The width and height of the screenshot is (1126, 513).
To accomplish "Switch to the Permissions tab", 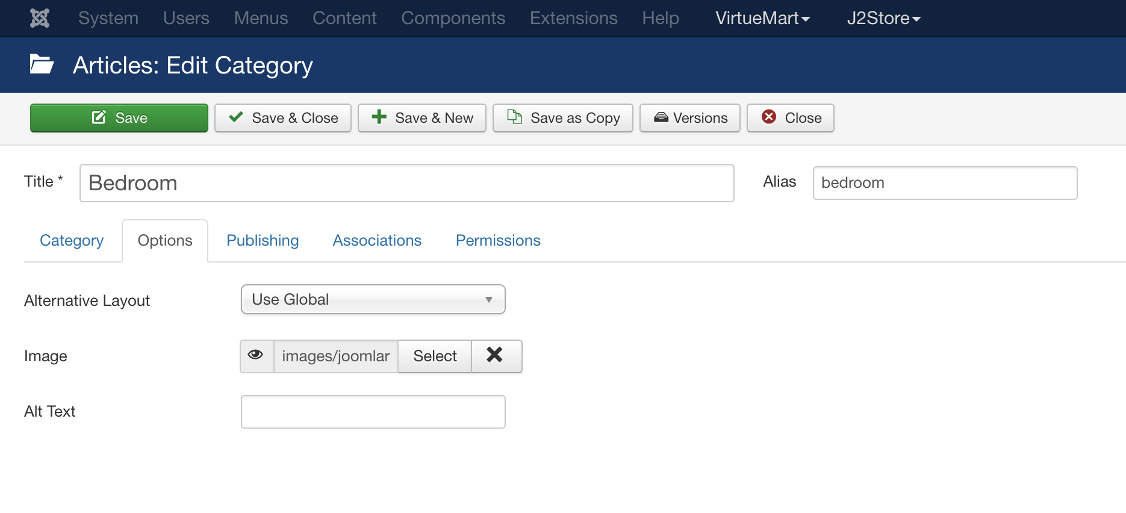I will [x=498, y=240].
